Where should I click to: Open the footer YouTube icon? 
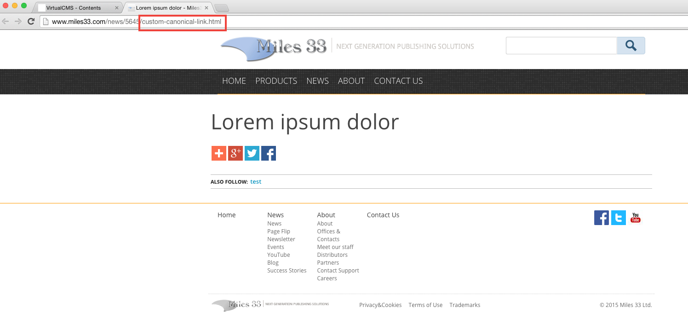[x=636, y=218]
